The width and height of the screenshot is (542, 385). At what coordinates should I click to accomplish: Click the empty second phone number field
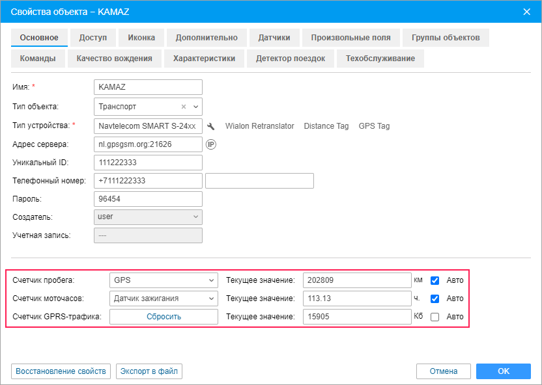[259, 181]
